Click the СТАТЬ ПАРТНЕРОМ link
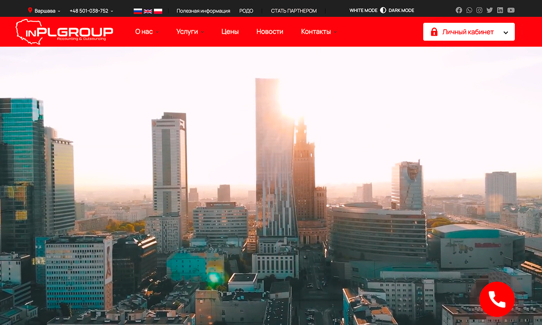Viewport: 542px width, 325px height. pos(293,11)
